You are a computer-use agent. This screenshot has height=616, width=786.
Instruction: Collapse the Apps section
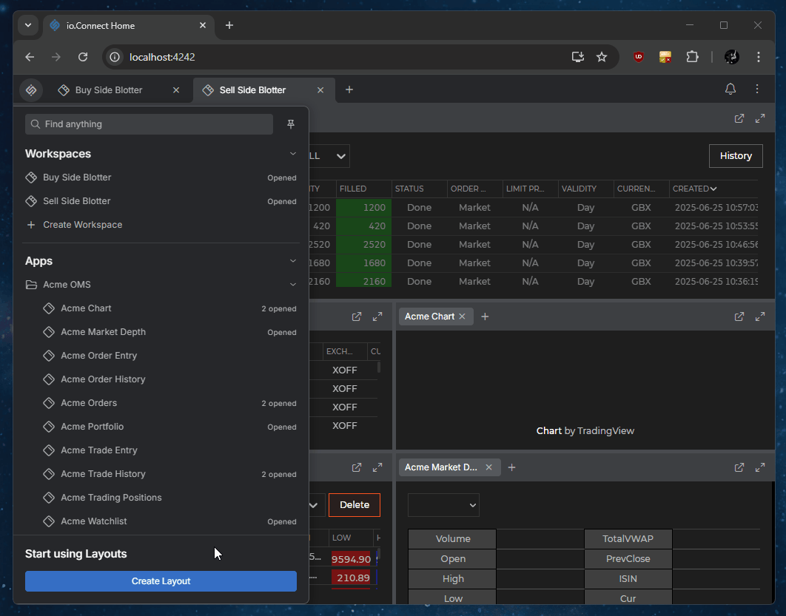[x=293, y=261]
